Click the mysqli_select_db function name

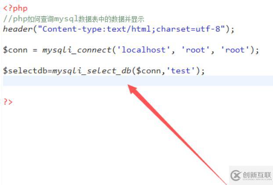tap(92, 71)
